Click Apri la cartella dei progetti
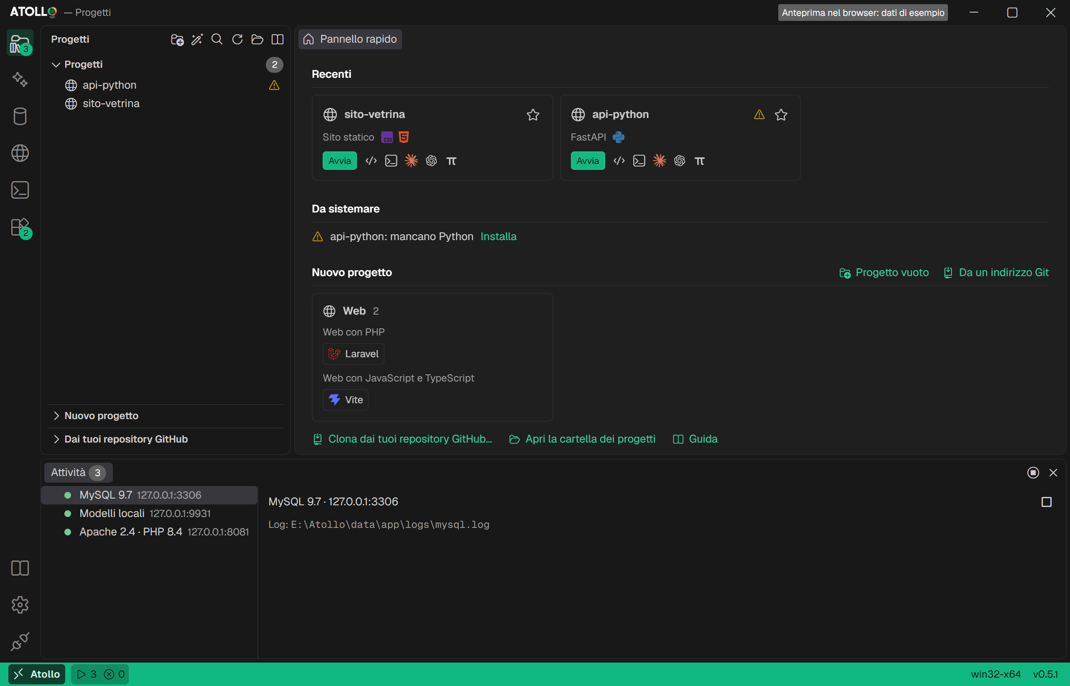 tap(582, 439)
